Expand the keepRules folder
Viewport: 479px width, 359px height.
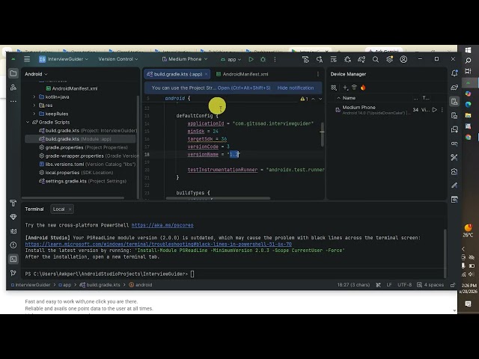tap(34, 114)
